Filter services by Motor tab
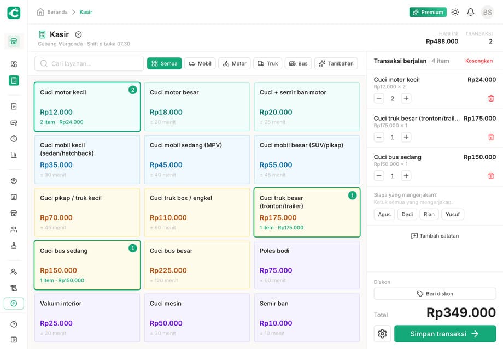The image size is (503, 349). coord(235,63)
